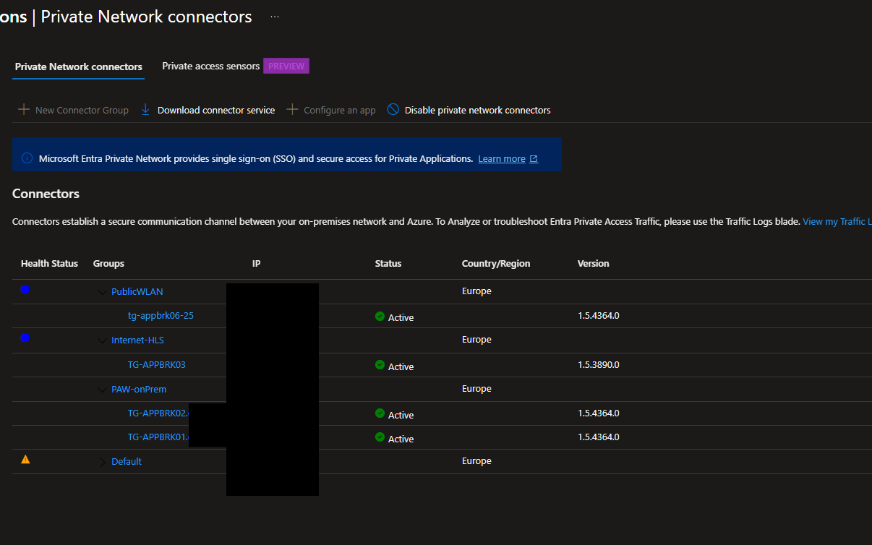
Task: Click the Internet-HLS group name
Action: [x=138, y=339]
